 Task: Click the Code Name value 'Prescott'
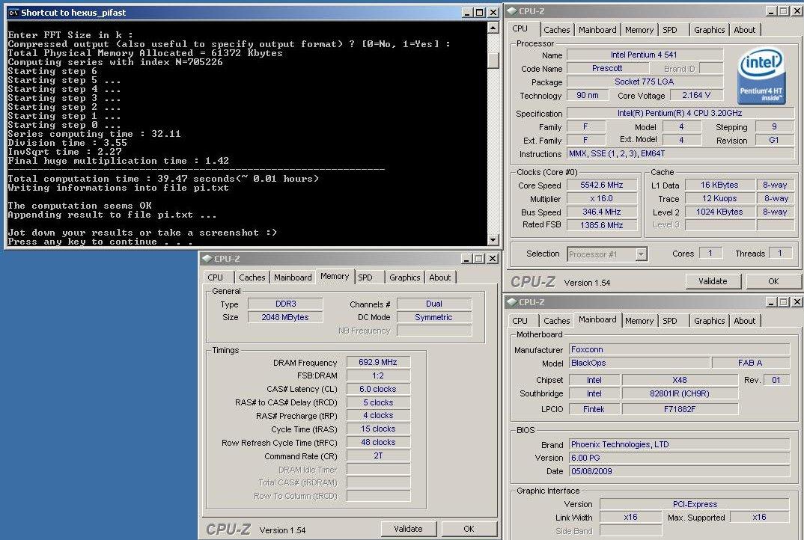607,68
